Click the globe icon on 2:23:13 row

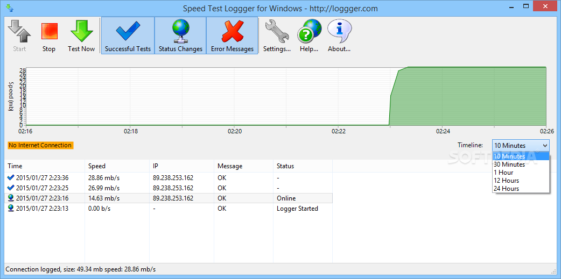[11, 208]
